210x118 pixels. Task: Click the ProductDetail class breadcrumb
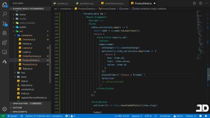coord(107,9)
